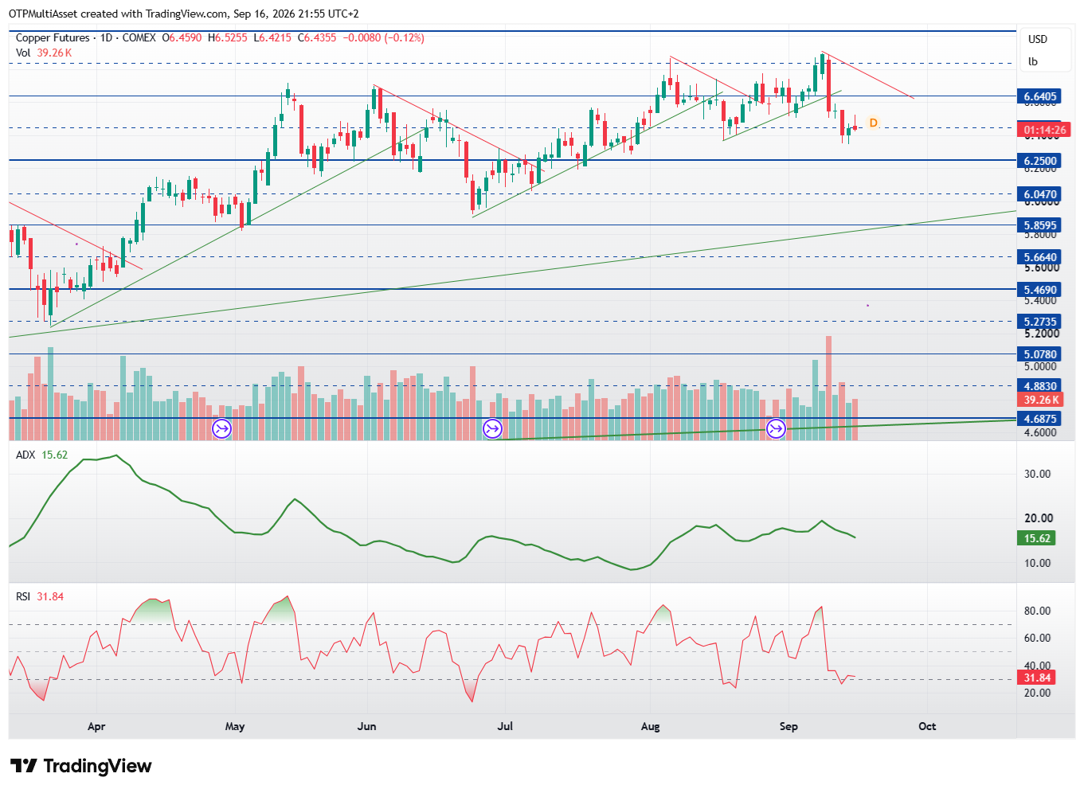Viewport: 1084px width, 793px height.
Task: Click the 5.2000 price scale value
Action: point(1041,334)
